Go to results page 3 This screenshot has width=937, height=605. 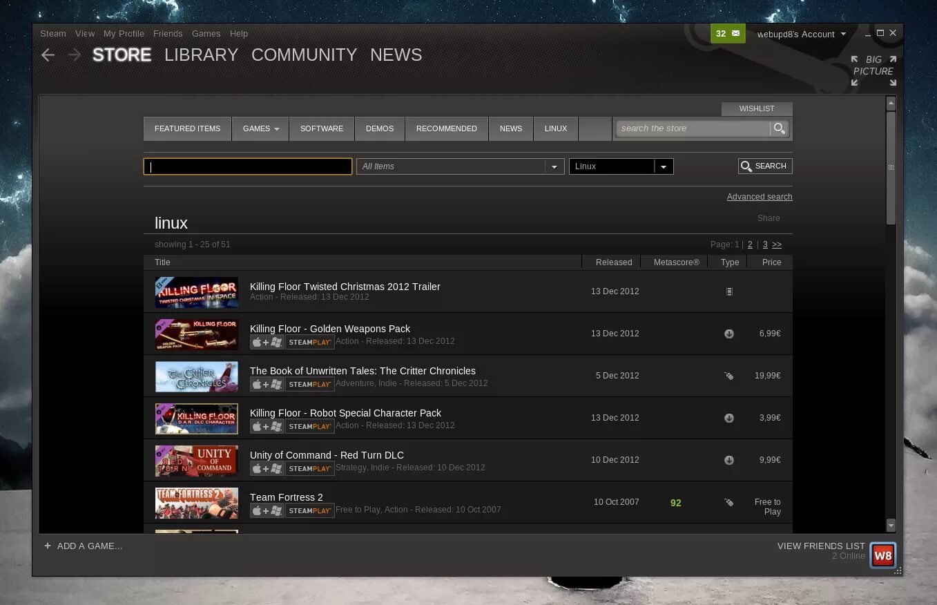tap(764, 244)
